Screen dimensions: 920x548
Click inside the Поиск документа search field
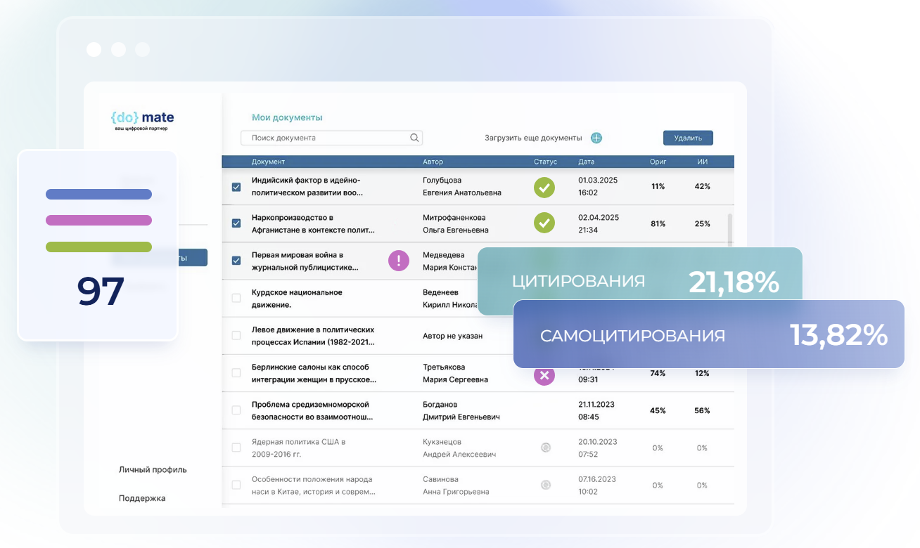pyautogui.click(x=317, y=138)
